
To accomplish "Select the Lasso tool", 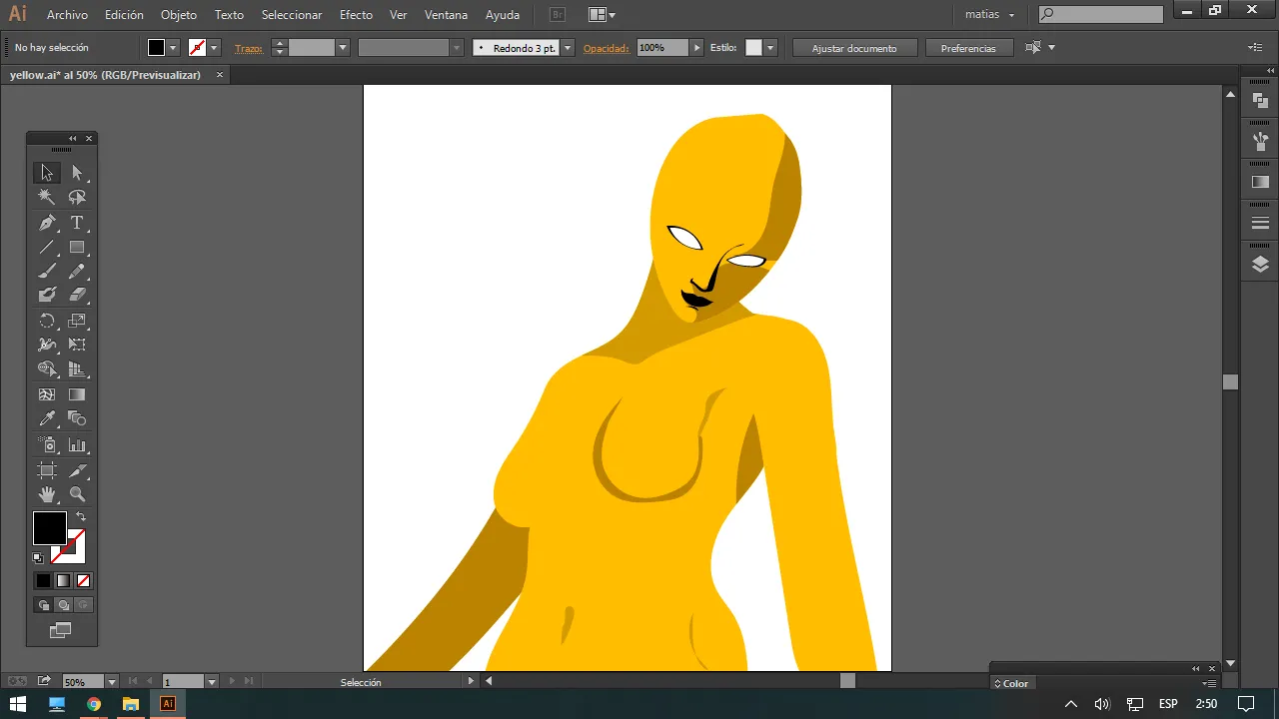I will pos(77,197).
